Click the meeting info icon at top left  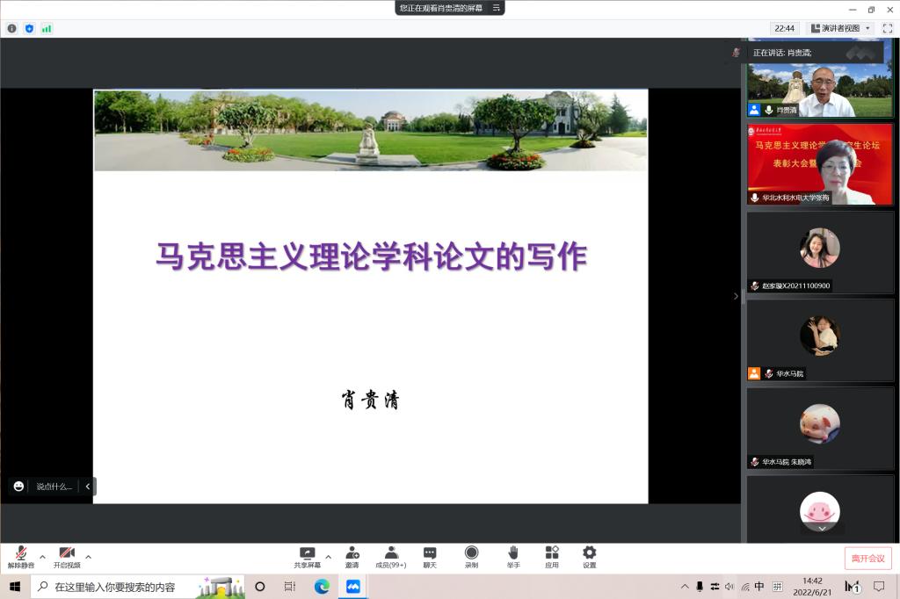[11, 28]
